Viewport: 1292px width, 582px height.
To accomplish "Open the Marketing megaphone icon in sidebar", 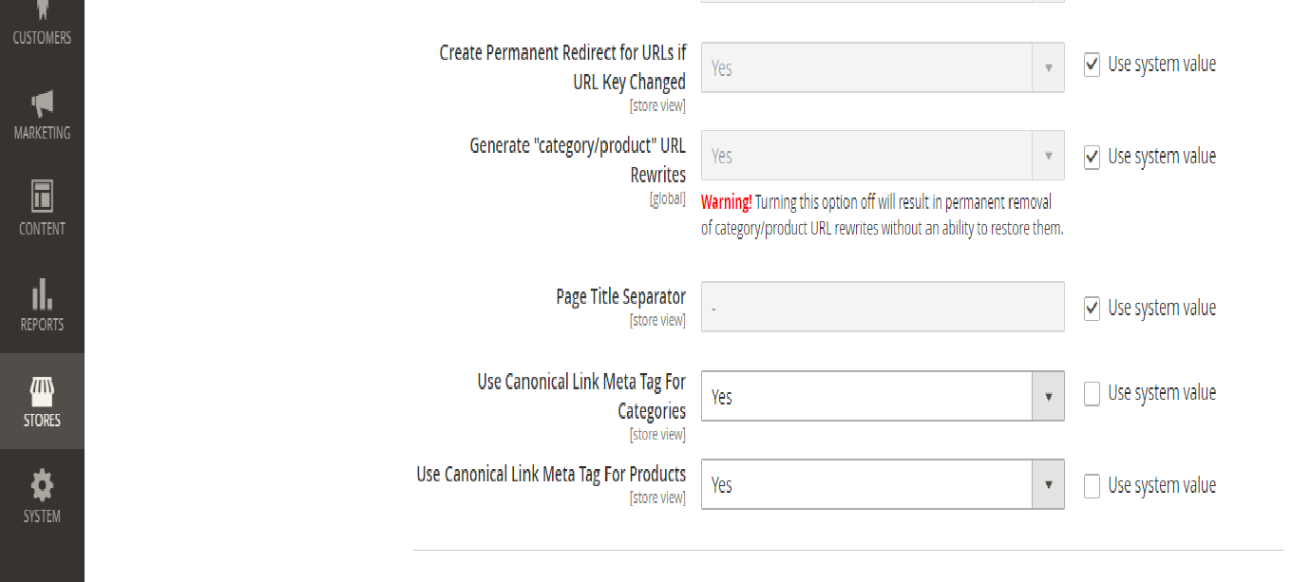I will pyautogui.click(x=42, y=104).
